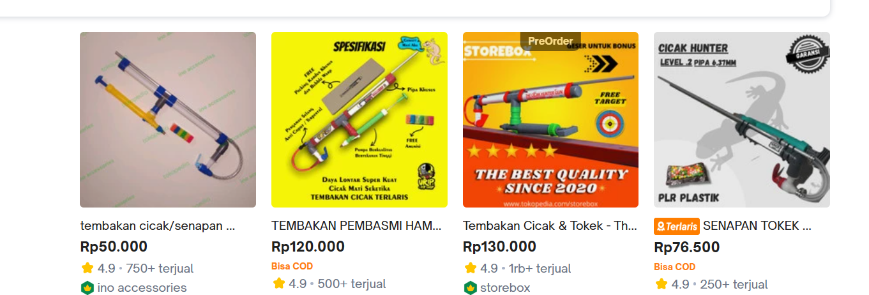Viewport: 869px width, 295px height.
Task: Open the ino accessories green shop badge icon
Action: pos(87,288)
